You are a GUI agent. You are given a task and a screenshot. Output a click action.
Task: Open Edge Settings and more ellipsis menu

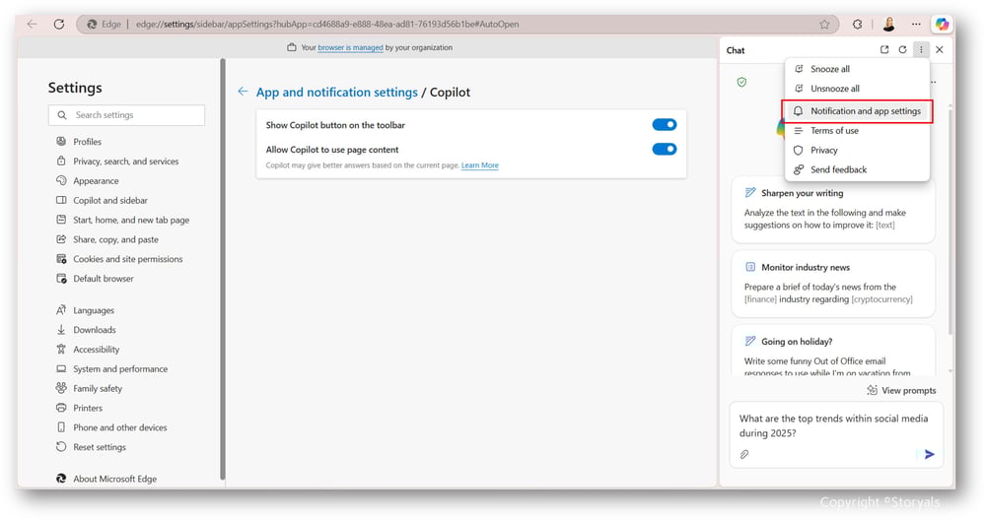pos(916,25)
